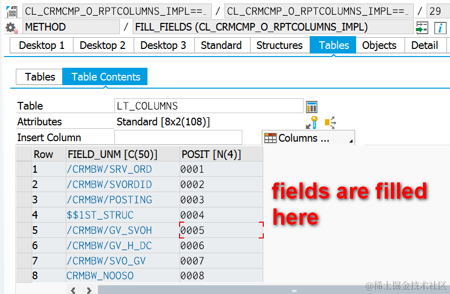The image size is (450, 294).
Task: Click POSIT value 0001
Action: pyautogui.click(x=221, y=169)
